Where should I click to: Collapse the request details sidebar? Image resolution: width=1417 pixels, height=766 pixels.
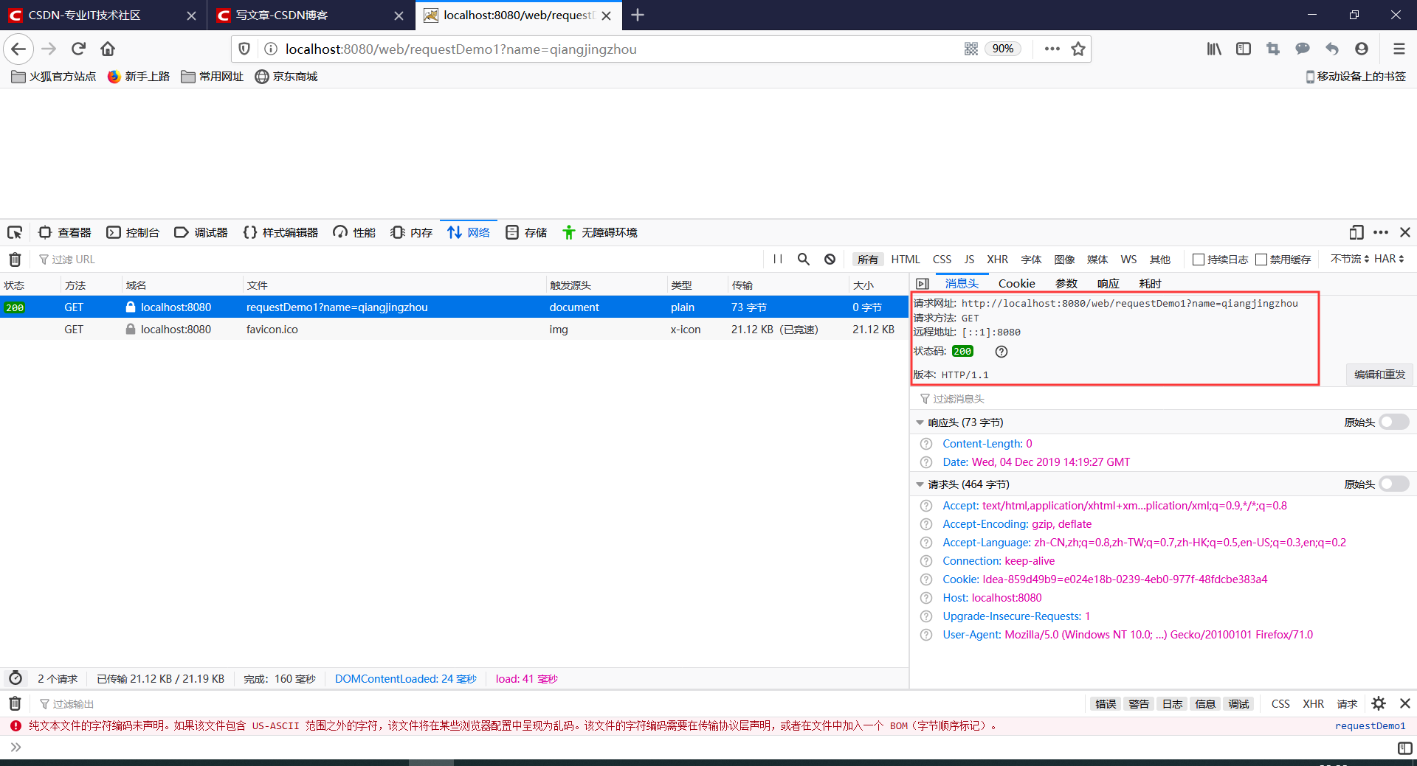pyautogui.click(x=923, y=284)
